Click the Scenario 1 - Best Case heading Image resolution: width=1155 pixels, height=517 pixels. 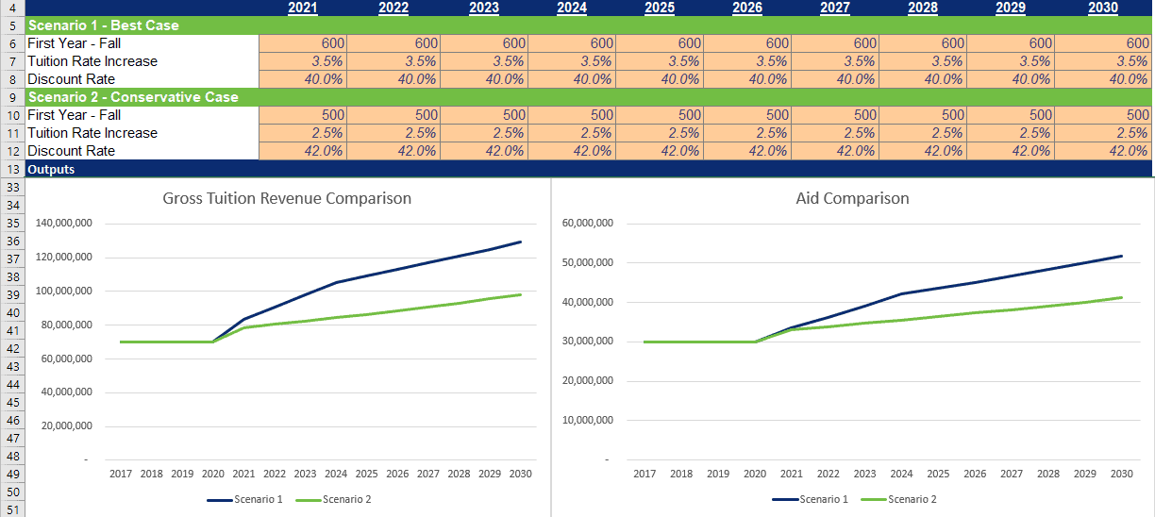point(104,25)
